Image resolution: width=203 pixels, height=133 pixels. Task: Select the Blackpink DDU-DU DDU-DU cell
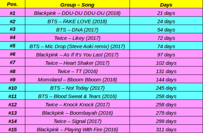click(x=77, y=13)
